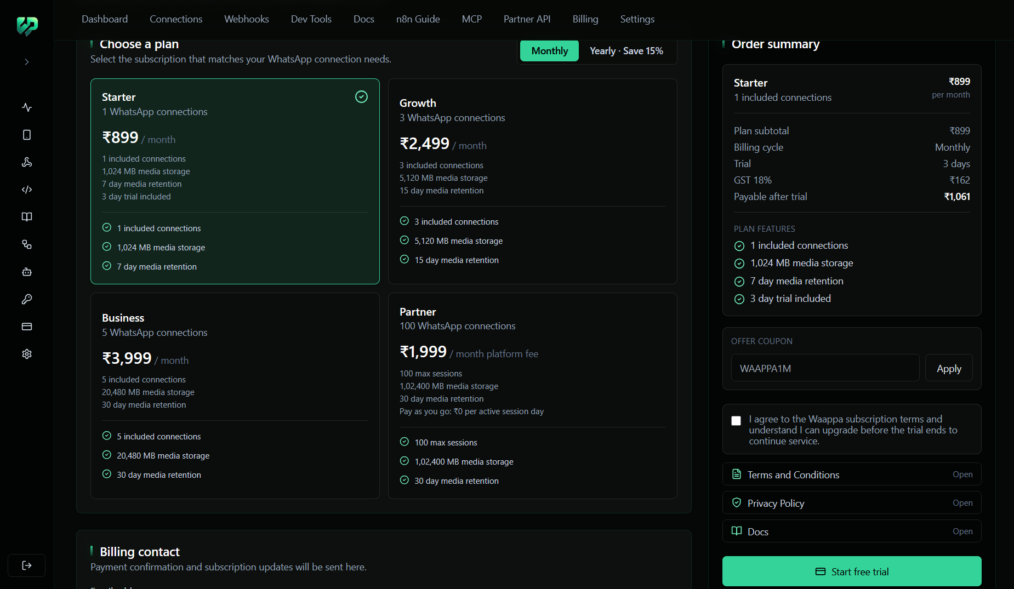Open the webhooks sidebar icon
The height and width of the screenshot is (589, 1014).
pos(27,162)
